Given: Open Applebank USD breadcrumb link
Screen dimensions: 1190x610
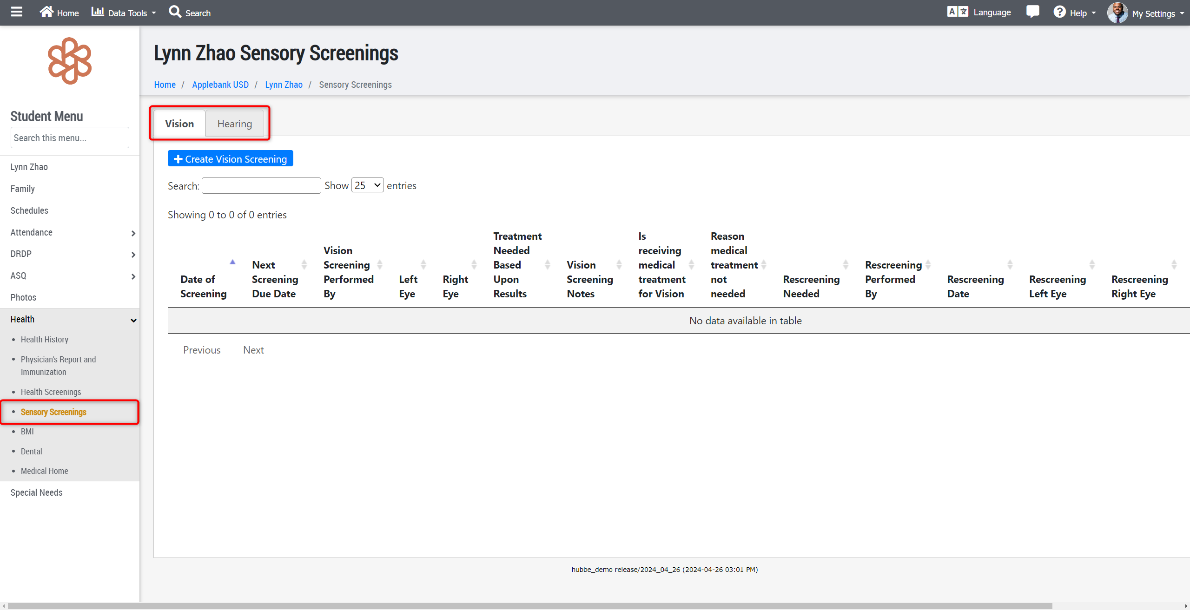Looking at the screenshot, I should click(220, 85).
